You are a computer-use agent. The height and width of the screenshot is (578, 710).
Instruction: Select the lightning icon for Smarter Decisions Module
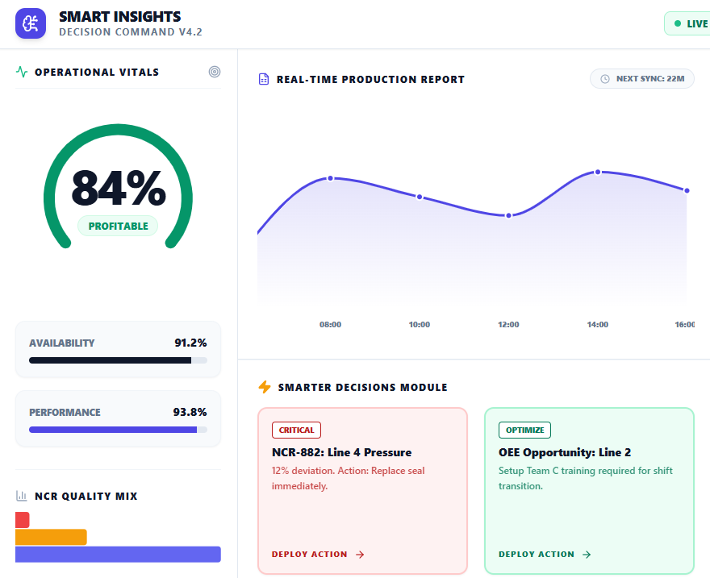pos(264,387)
